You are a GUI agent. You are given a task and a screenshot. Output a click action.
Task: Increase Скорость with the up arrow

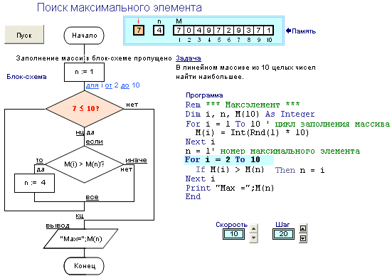point(253,228)
